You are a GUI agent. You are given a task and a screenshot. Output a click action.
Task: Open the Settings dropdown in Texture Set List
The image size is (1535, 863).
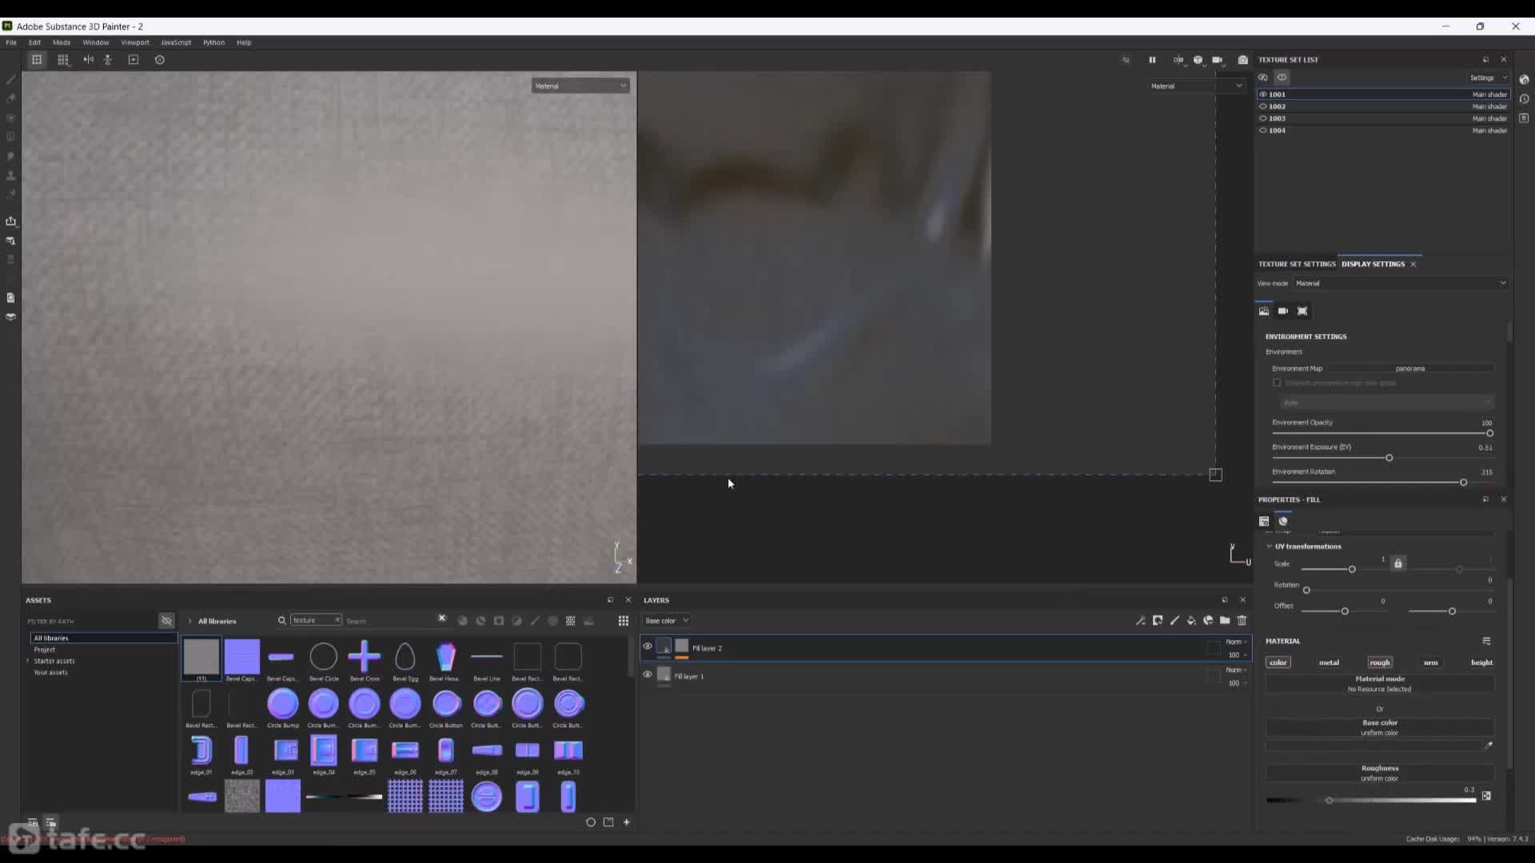coord(1488,78)
